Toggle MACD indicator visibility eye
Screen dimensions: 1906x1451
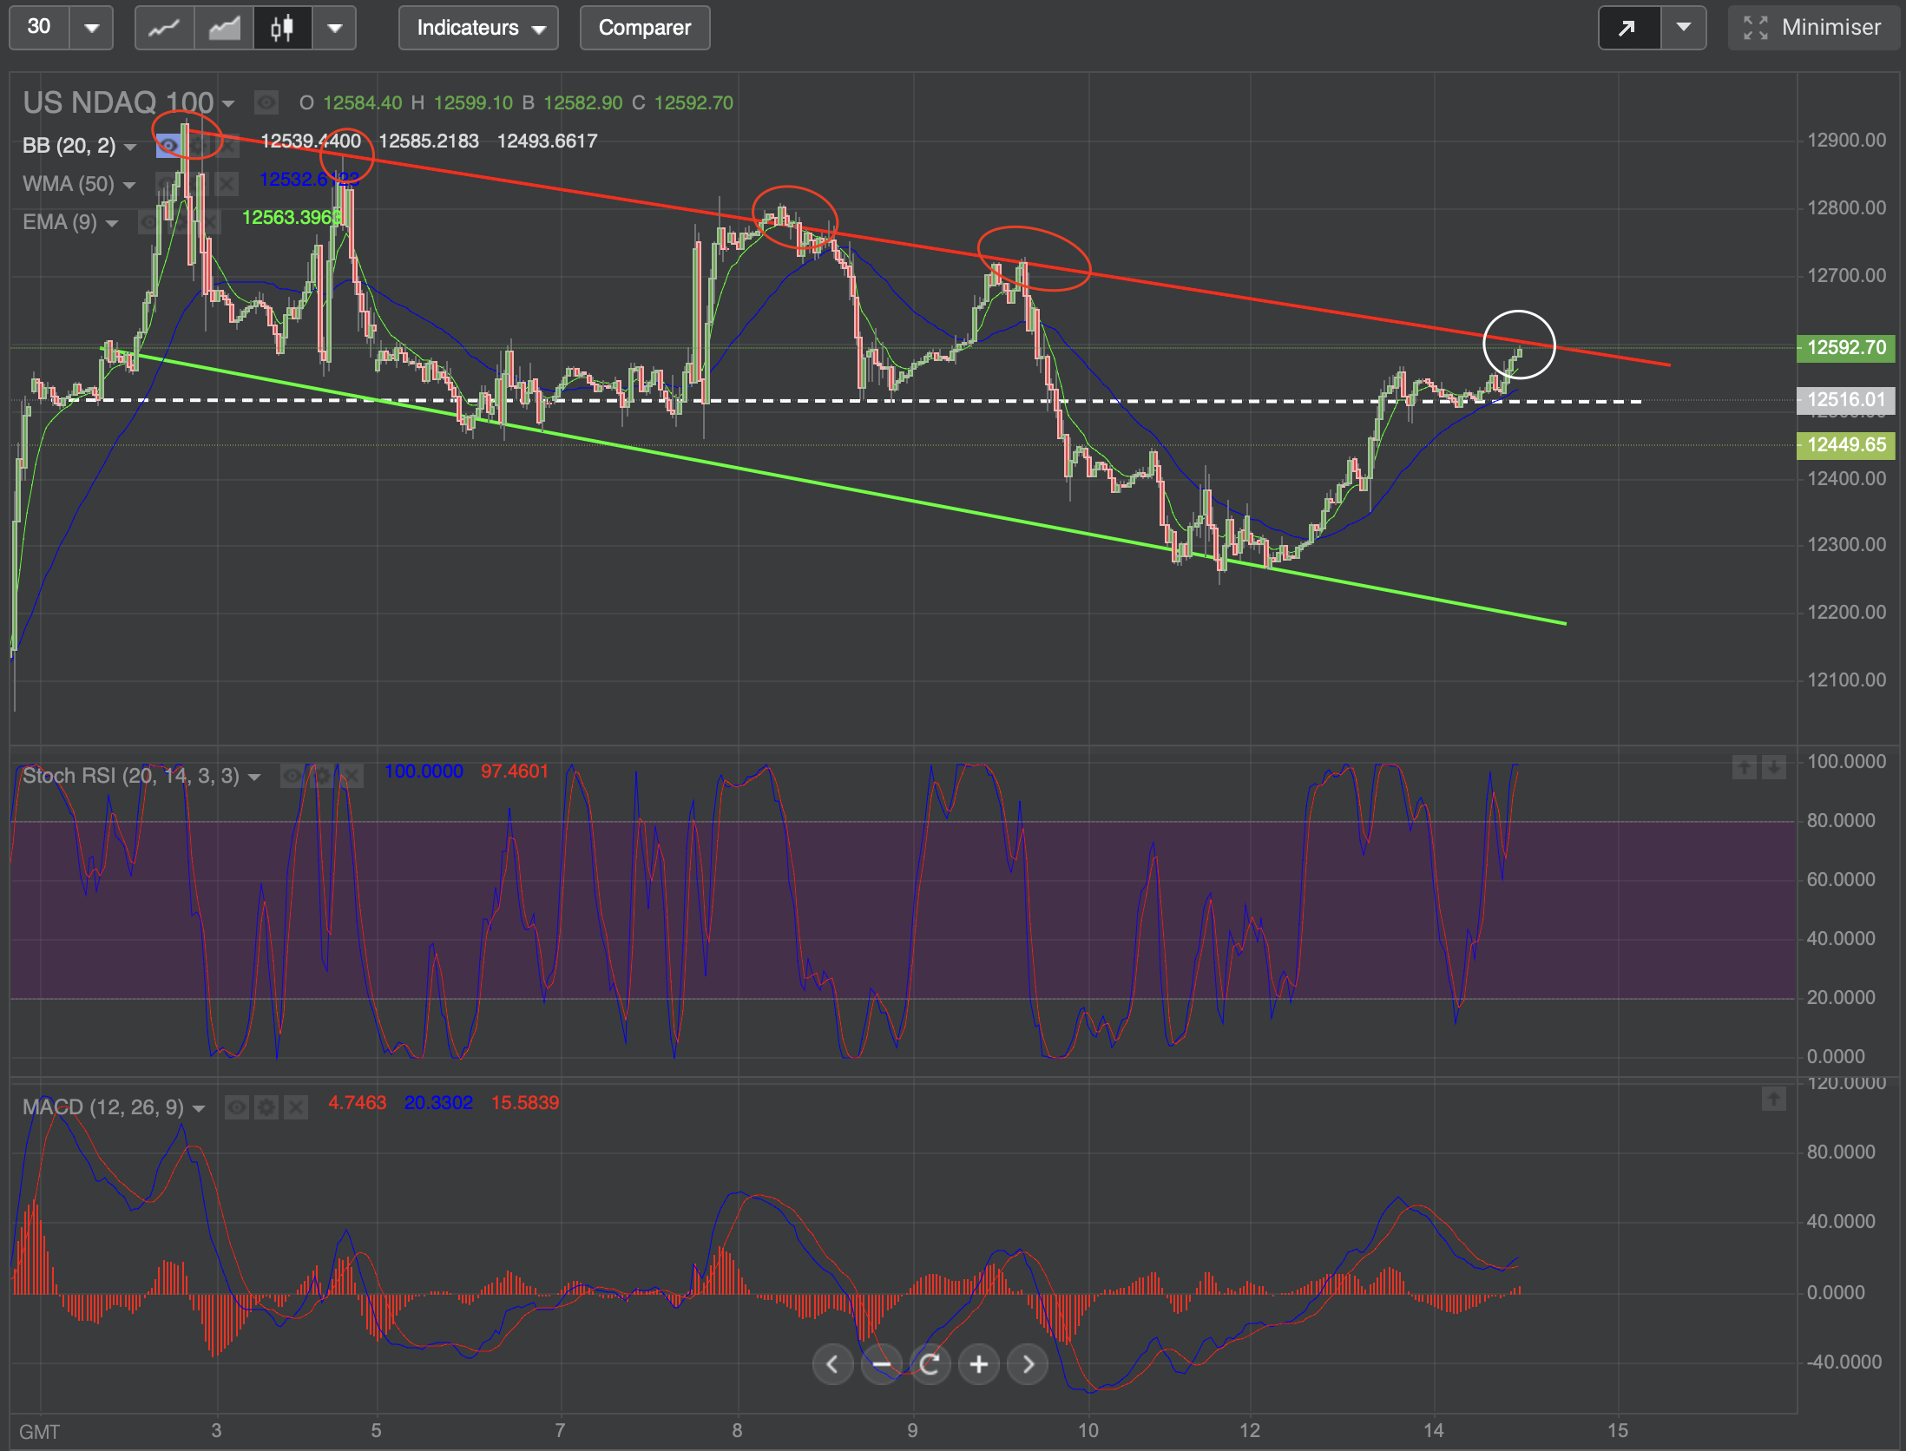point(237,1106)
